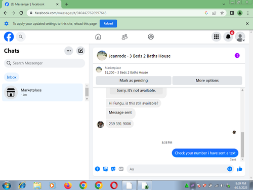Click the conversation scrollbar thumb
The height and width of the screenshot is (190, 253).
coord(242,144)
